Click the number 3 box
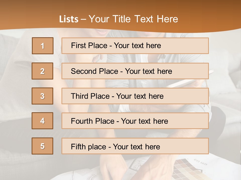Image resolution: width=241 pixels, height=180 pixels. pyautogui.click(x=42, y=96)
